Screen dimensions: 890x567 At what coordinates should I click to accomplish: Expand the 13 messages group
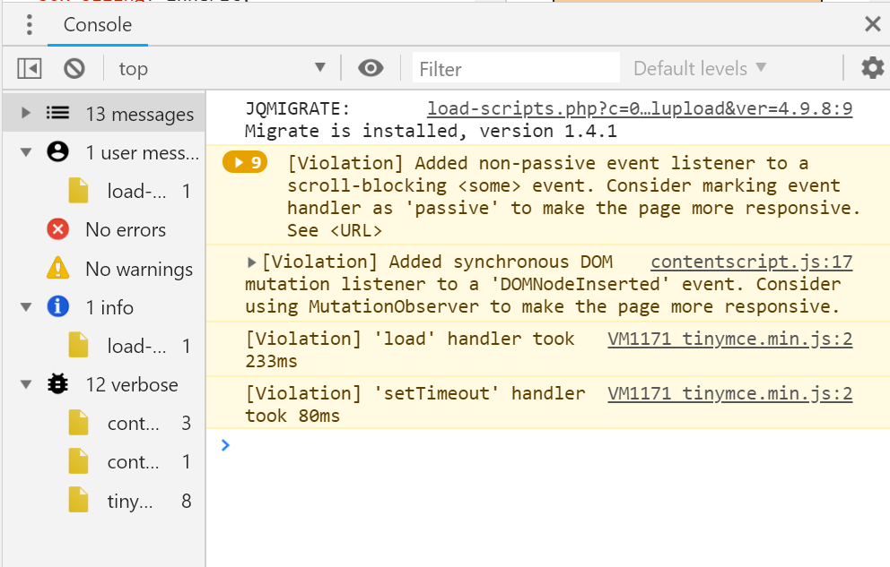[x=25, y=113]
